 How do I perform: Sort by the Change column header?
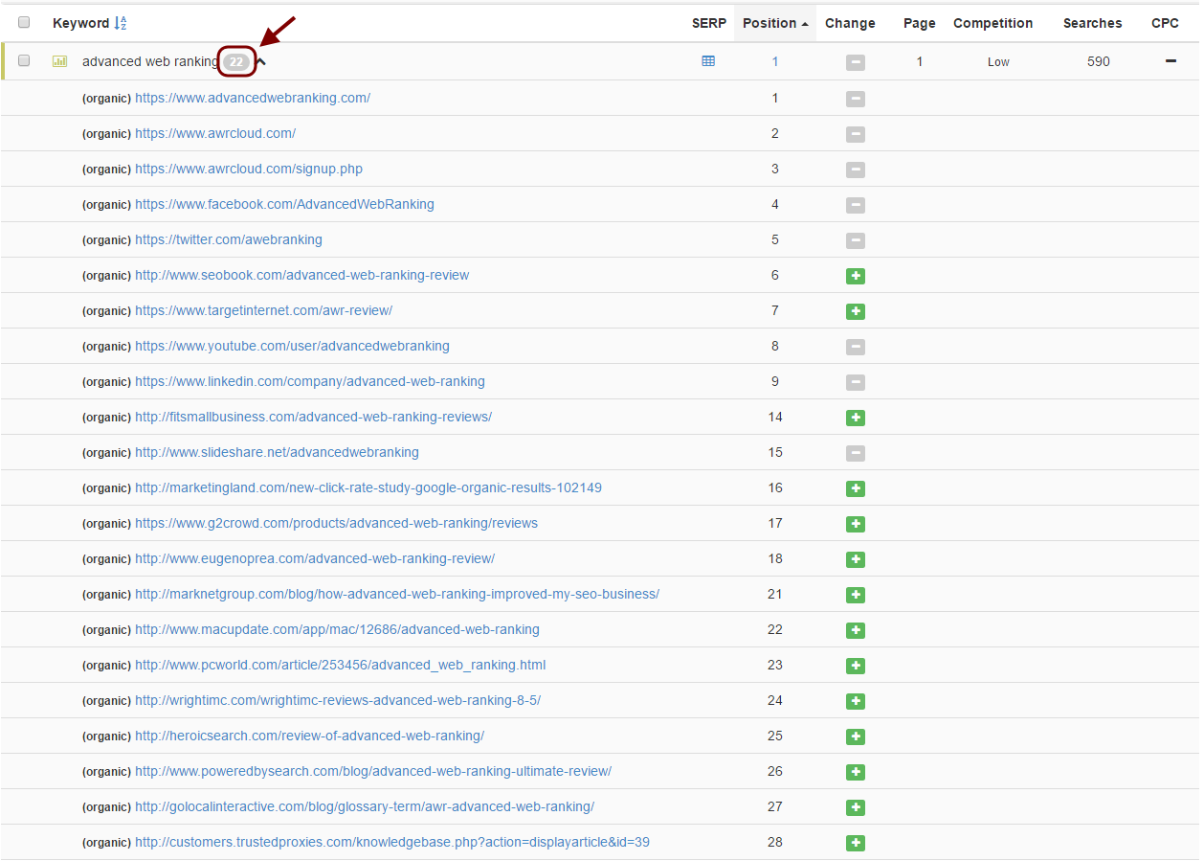point(850,23)
